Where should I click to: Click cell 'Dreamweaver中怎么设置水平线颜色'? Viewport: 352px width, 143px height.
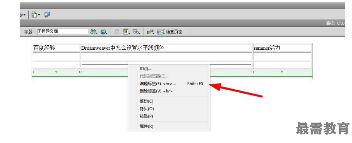tap(166, 48)
